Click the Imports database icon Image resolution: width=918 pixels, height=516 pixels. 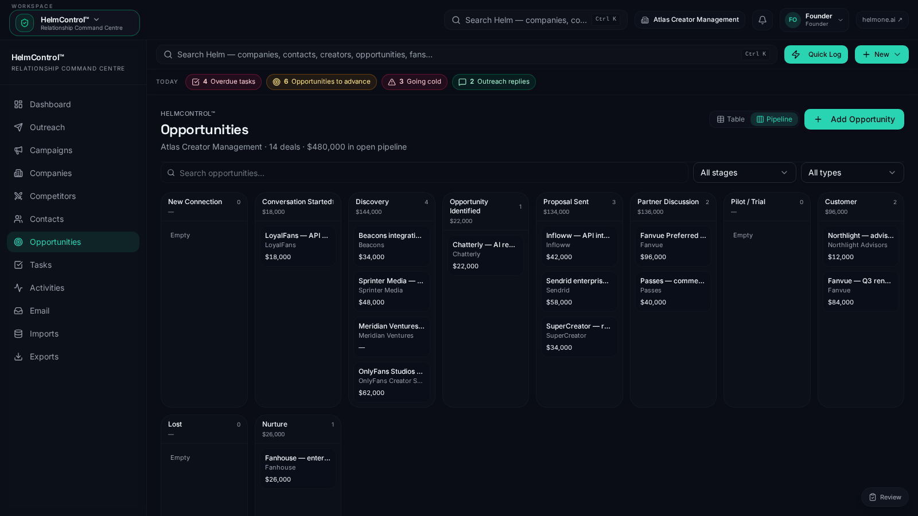point(18,334)
